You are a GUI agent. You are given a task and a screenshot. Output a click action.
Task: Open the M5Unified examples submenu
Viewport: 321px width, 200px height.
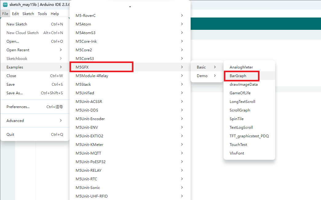(130, 93)
